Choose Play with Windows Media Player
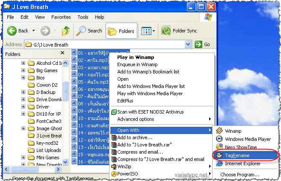281x181 pixels. pyautogui.click(x=162, y=93)
